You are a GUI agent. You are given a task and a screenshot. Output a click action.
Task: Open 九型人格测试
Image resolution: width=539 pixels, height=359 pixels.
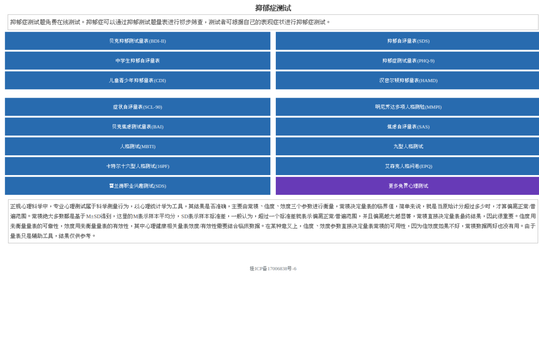[x=407, y=146]
